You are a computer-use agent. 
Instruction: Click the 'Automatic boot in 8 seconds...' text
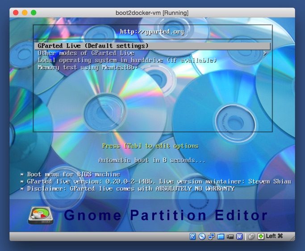pyautogui.click(x=152, y=160)
